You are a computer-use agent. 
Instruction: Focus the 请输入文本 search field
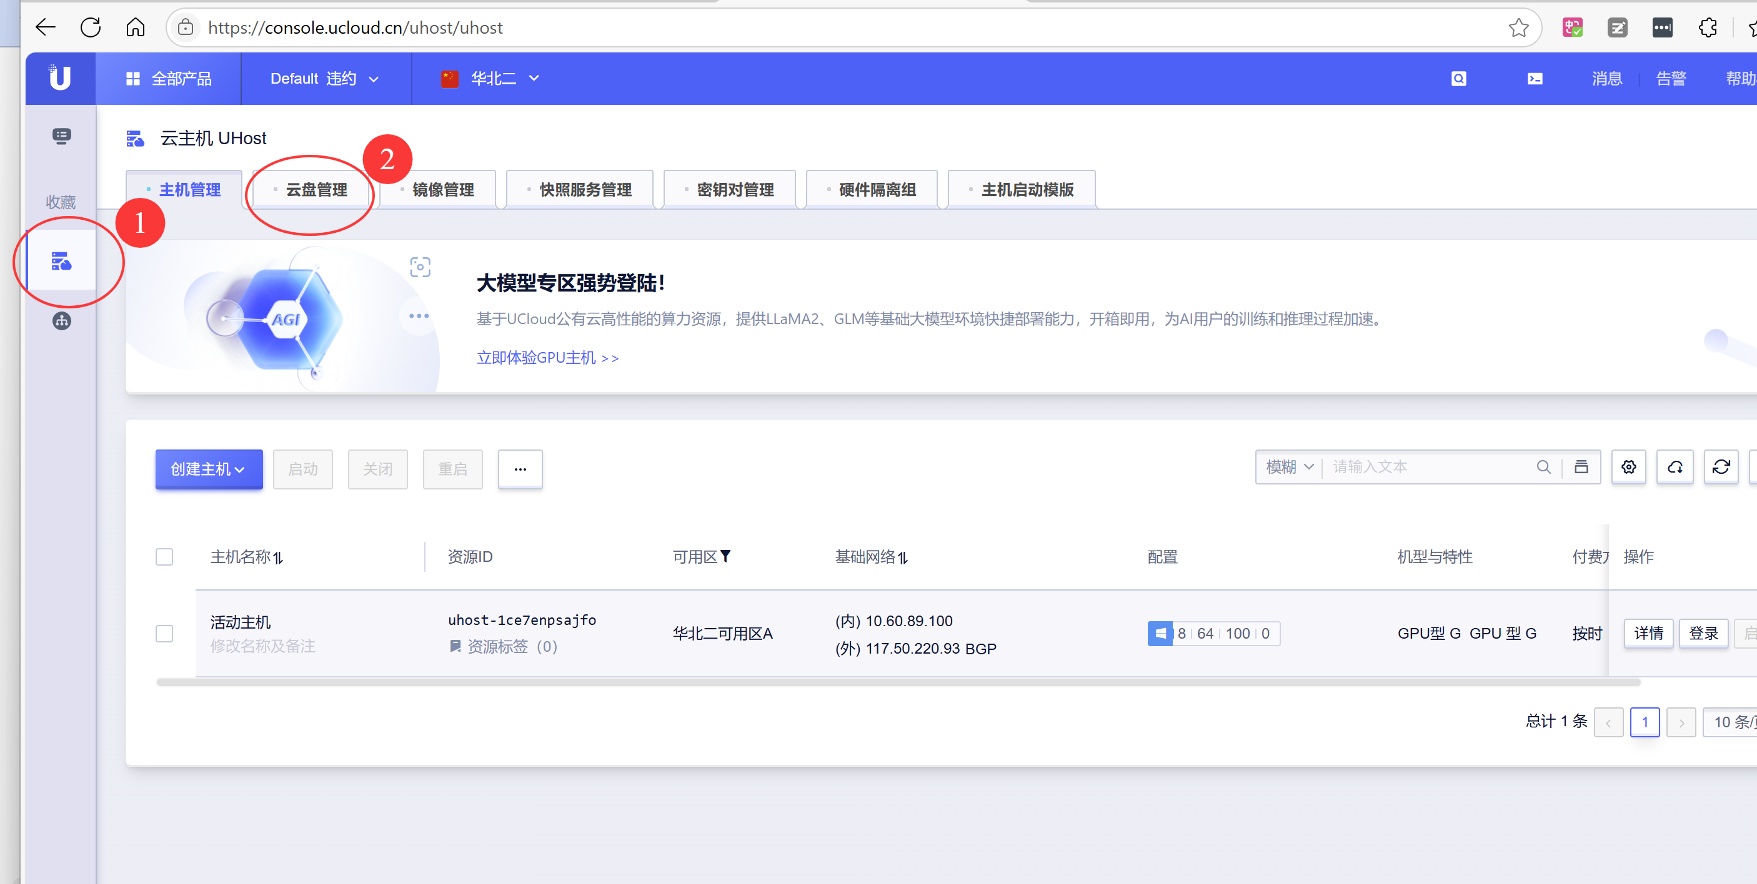(1429, 467)
